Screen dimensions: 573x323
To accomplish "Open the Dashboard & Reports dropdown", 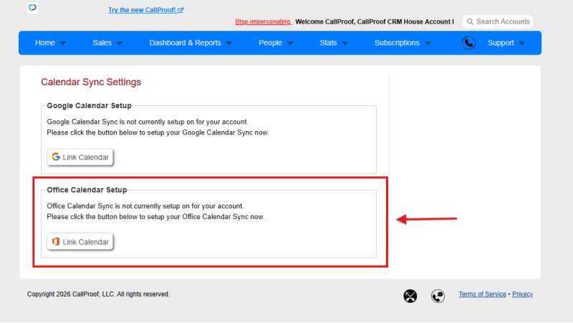I will (191, 43).
